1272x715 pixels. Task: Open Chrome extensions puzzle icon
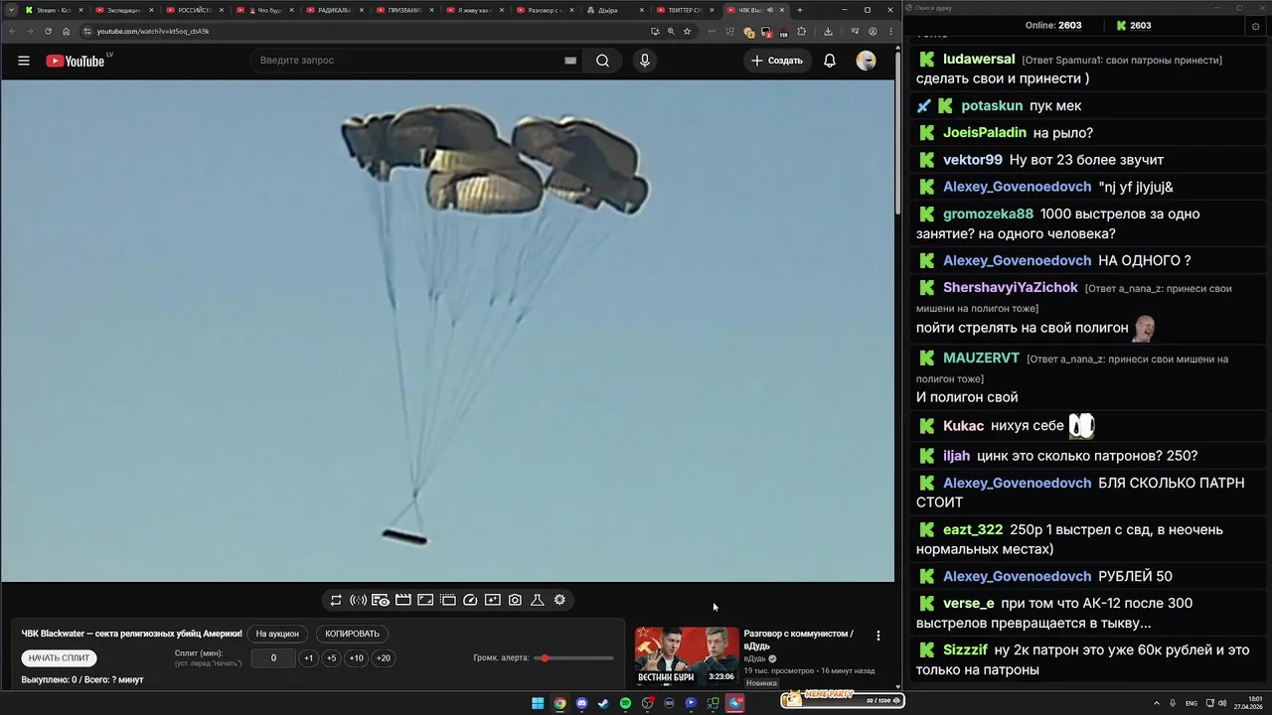click(802, 31)
